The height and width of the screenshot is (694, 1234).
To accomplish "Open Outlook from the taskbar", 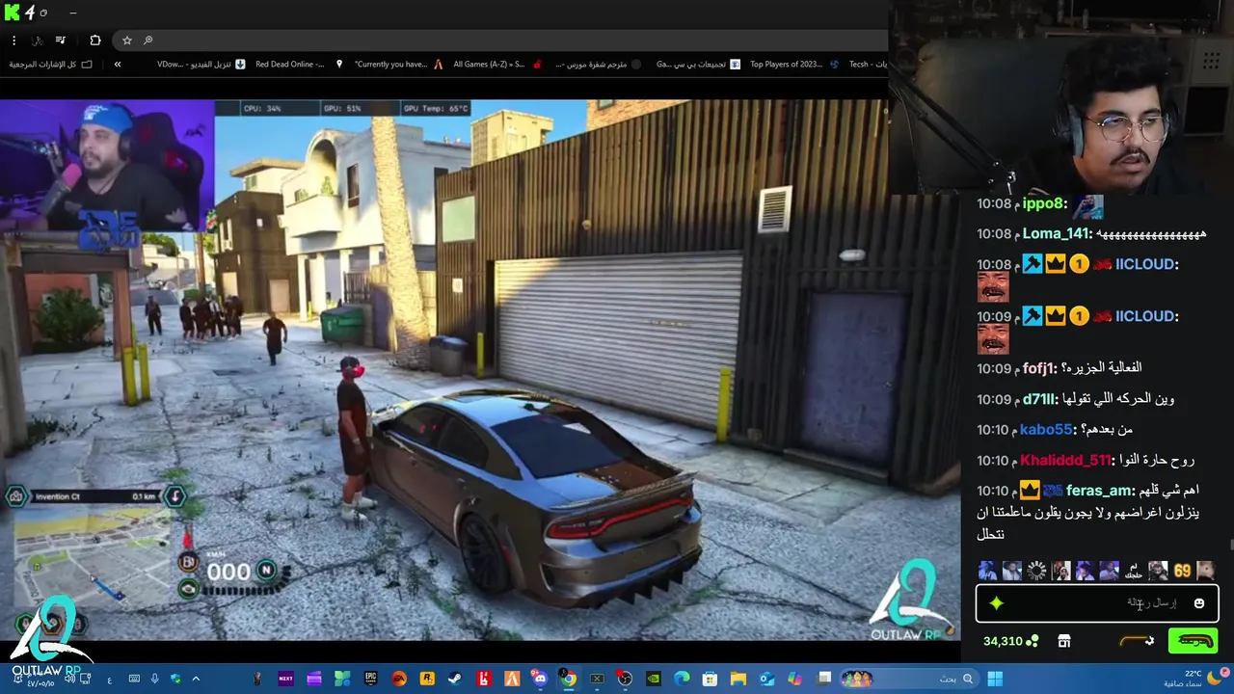I will [x=766, y=679].
